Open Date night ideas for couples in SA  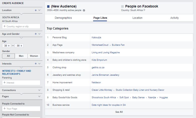click(109, 105)
